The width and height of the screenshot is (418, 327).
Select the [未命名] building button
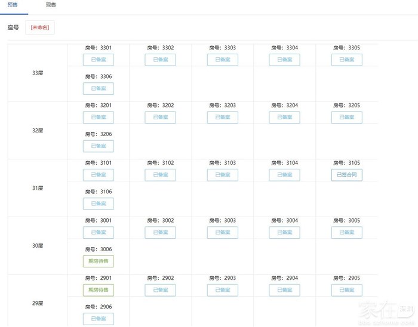[39, 27]
